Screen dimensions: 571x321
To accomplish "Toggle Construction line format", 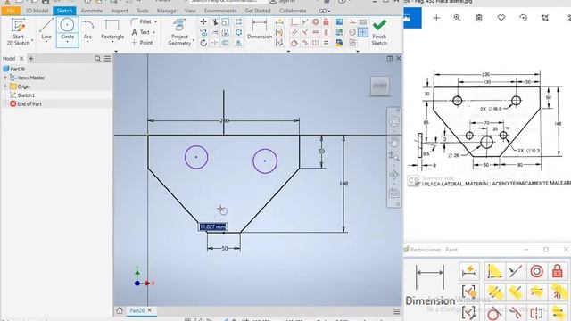I will pyautogui.click(x=352, y=21).
